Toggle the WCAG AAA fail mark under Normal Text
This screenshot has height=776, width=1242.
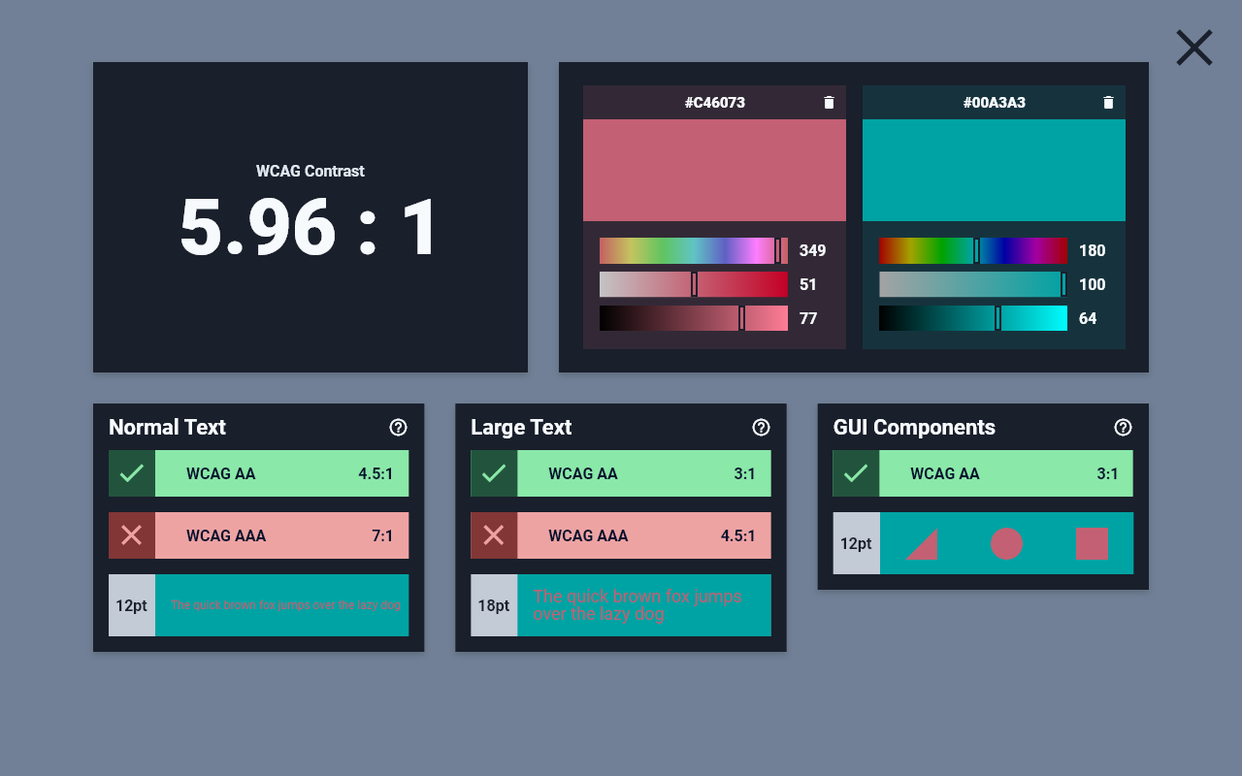(x=132, y=534)
